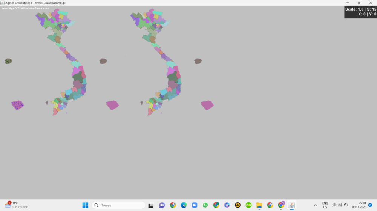The width and height of the screenshot is (377, 211).
Task: Select plain brown island between the two maps
Action: pyautogui.click(x=103, y=61)
